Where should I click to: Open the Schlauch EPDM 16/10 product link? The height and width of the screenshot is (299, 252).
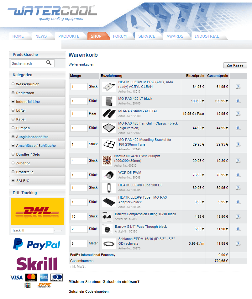point(146,241)
